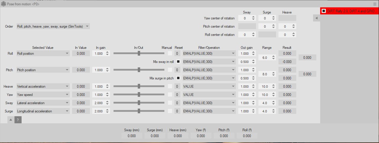Collapse panel with the up-arrow icon
Viewport: 379px width, 143px height.
tap(11, 120)
